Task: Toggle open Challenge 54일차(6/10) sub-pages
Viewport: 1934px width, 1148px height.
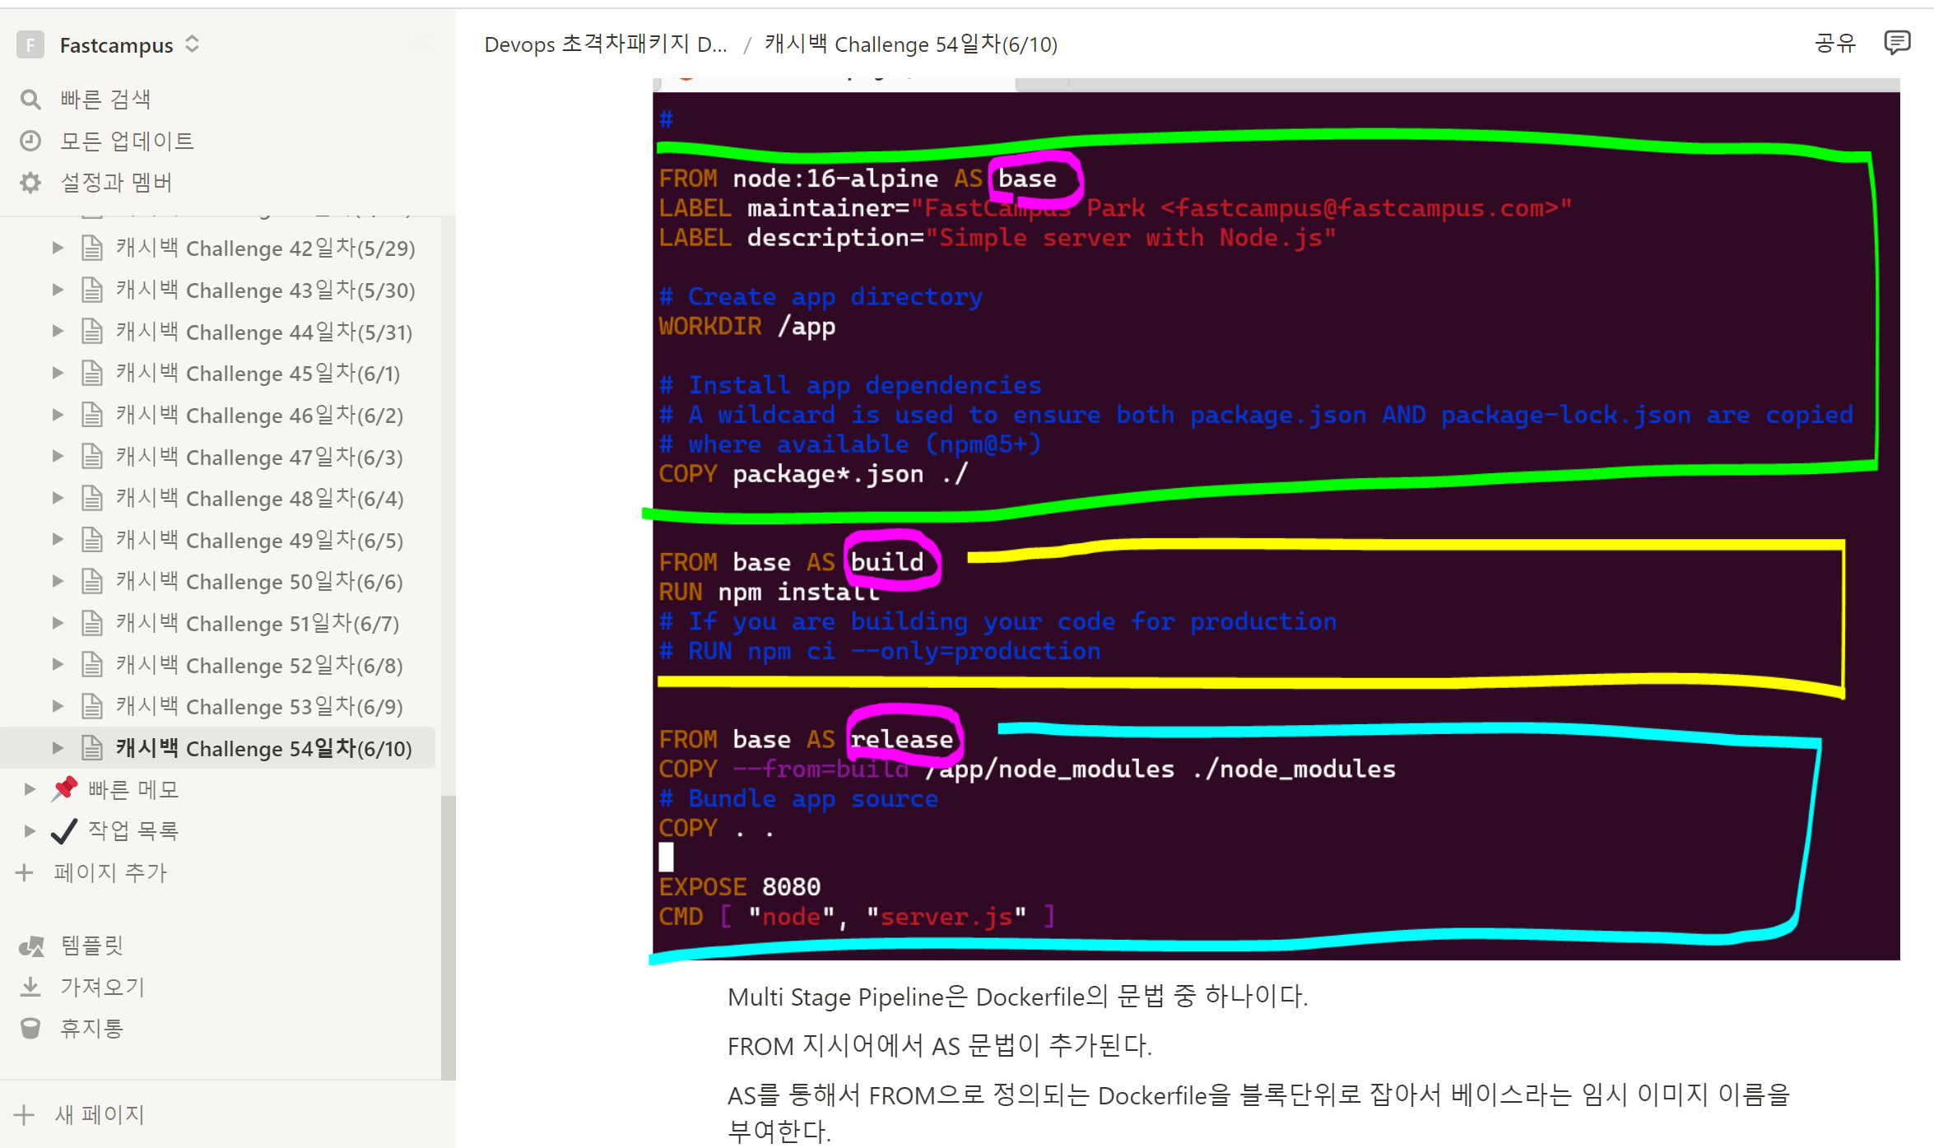Action: [58, 748]
